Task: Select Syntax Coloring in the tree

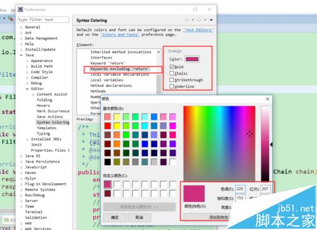Action: [x=53, y=122]
